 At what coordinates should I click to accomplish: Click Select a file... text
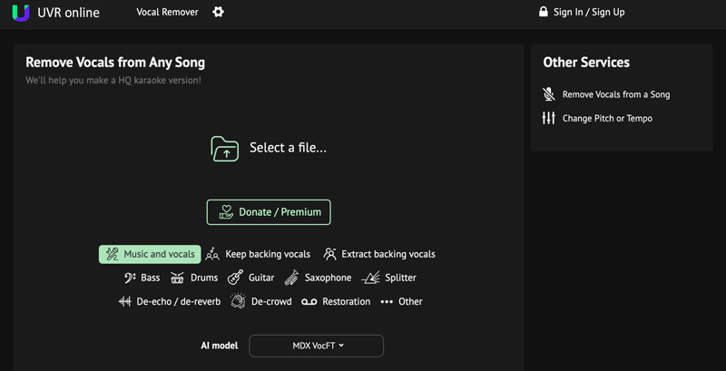[288, 148]
